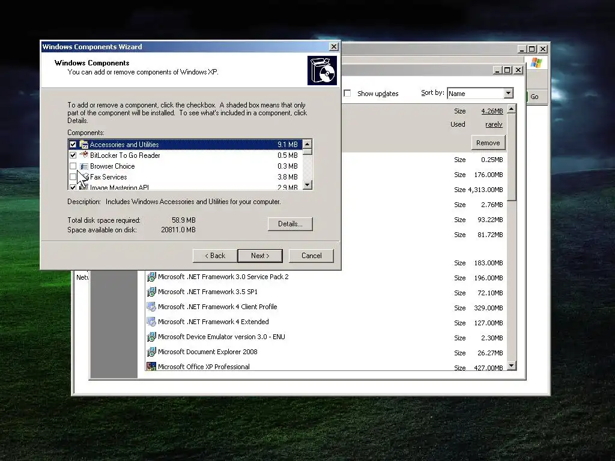The width and height of the screenshot is (615, 461).
Task: Select Microsoft Device Emulator version 3.0 - ENU
Action: [x=221, y=337]
